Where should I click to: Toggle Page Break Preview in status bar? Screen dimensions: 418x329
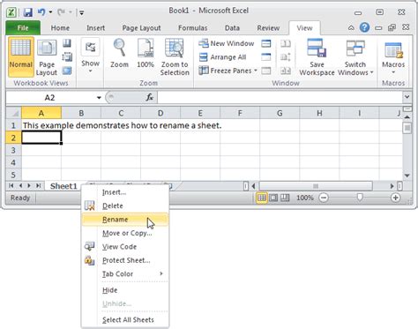click(285, 198)
